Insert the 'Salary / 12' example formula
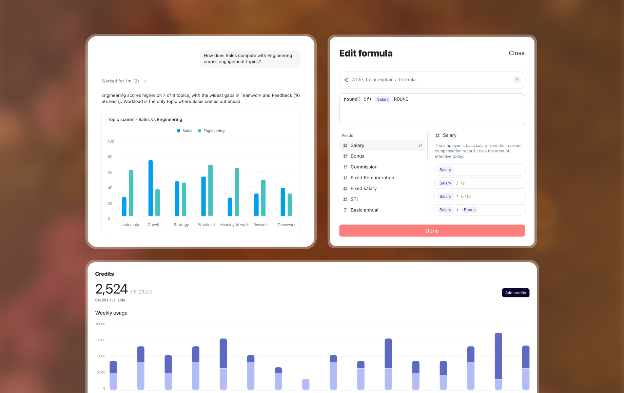Screen dimensions: 624x393 point(480,183)
